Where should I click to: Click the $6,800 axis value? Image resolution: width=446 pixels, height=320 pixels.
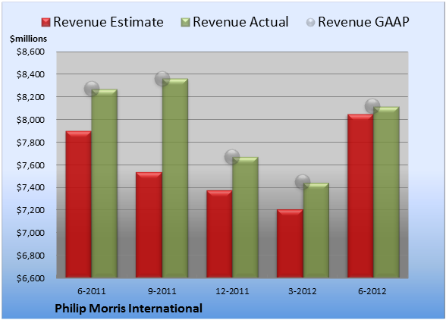coord(30,256)
